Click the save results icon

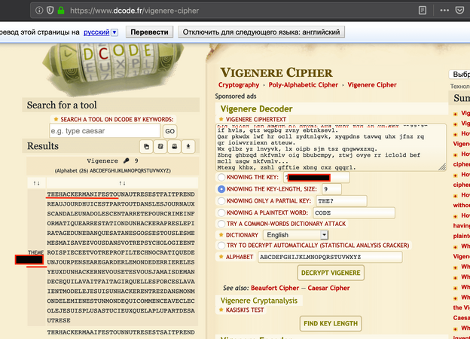(x=160, y=146)
